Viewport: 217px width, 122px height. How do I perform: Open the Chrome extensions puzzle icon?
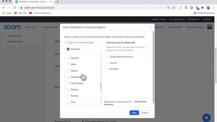click(x=202, y=7)
